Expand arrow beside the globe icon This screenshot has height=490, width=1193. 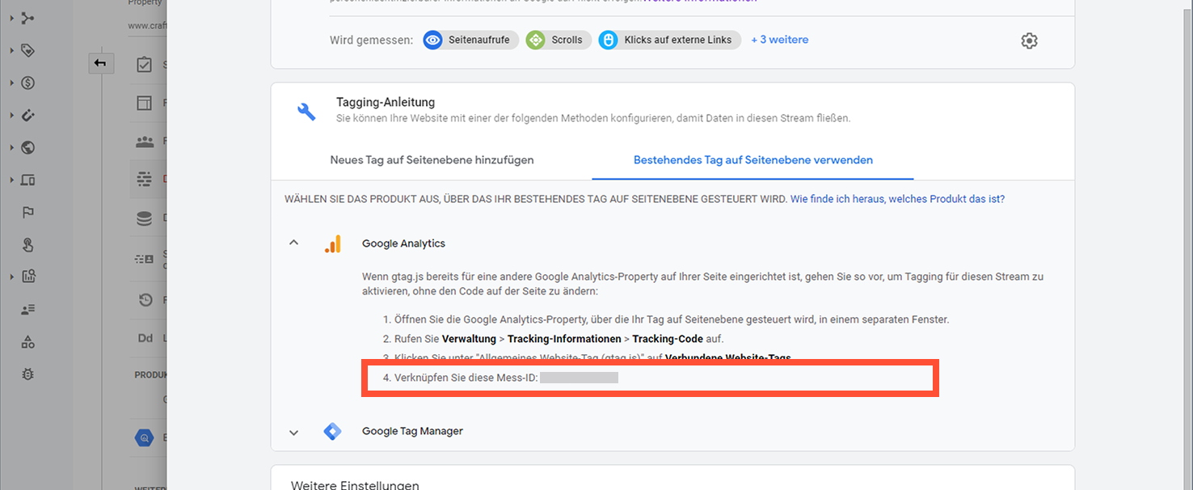[11, 147]
